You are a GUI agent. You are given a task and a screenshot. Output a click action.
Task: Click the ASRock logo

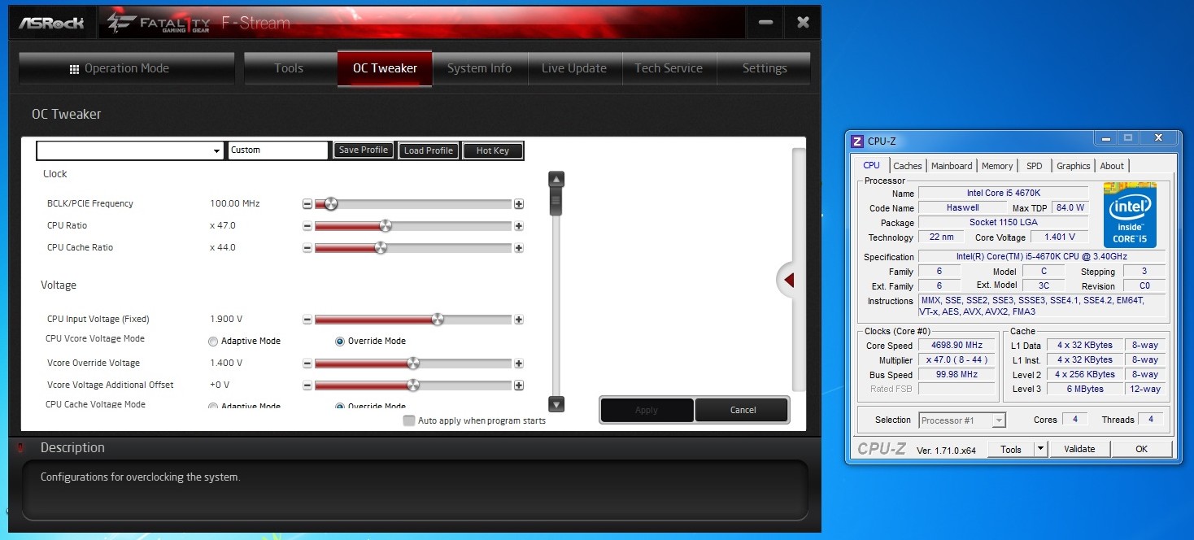coord(52,22)
